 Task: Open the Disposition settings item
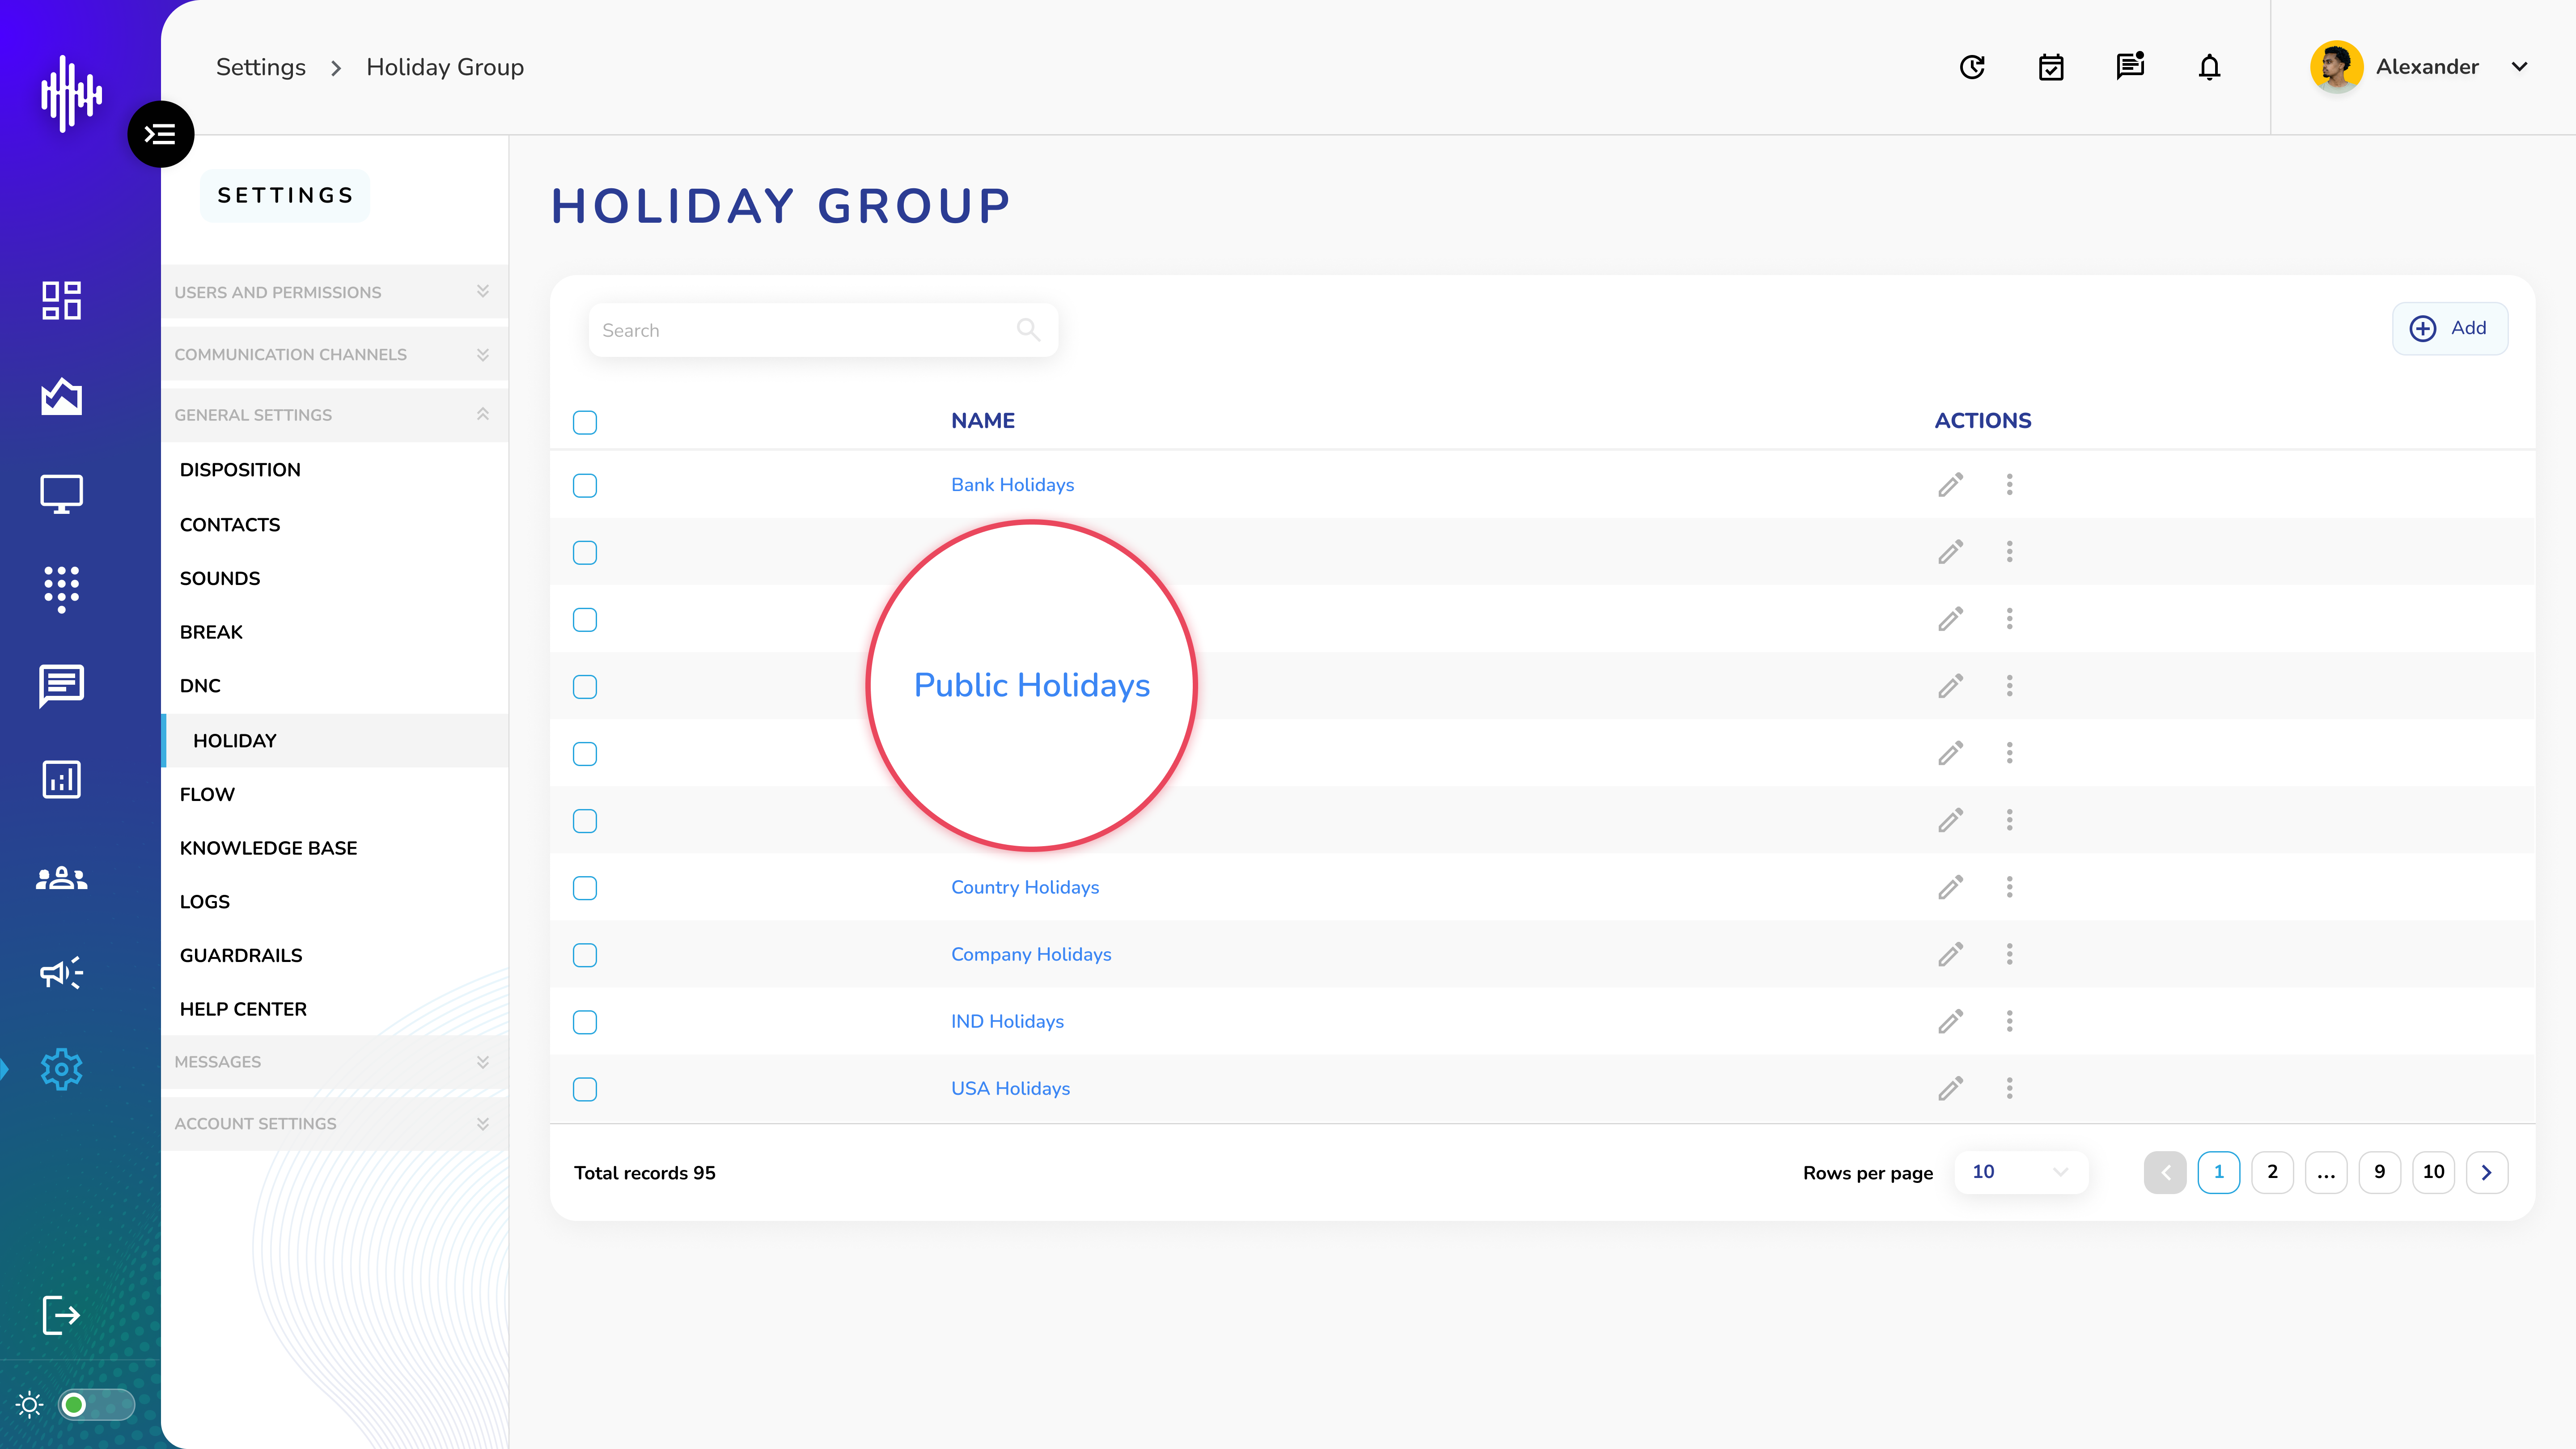pos(240,470)
